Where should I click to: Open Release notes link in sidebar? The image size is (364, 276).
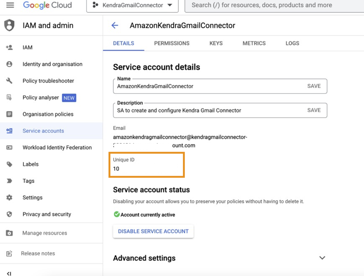click(x=38, y=253)
